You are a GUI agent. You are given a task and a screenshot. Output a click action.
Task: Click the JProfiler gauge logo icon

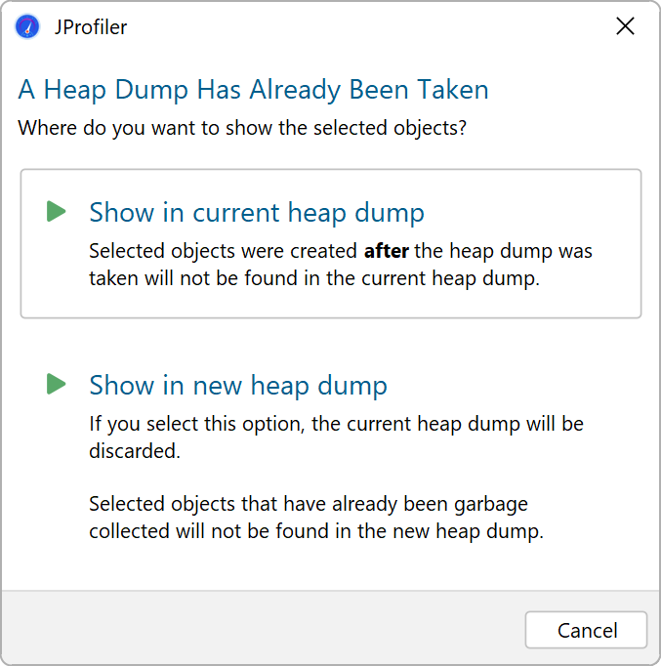click(27, 26)
